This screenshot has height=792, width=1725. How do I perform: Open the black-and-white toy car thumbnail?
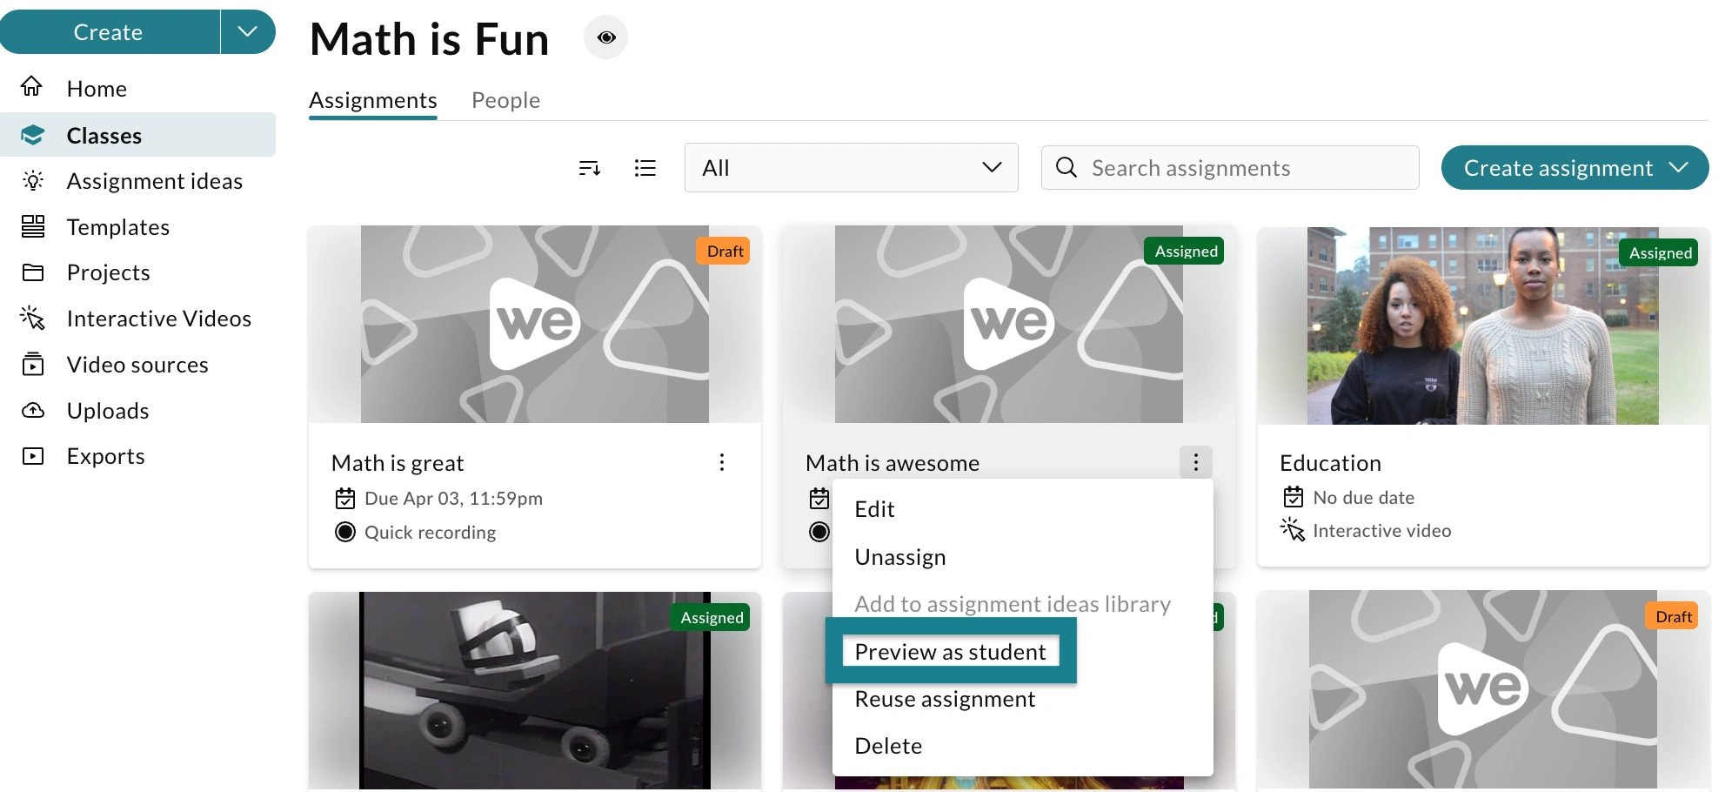tap(535, 691)
